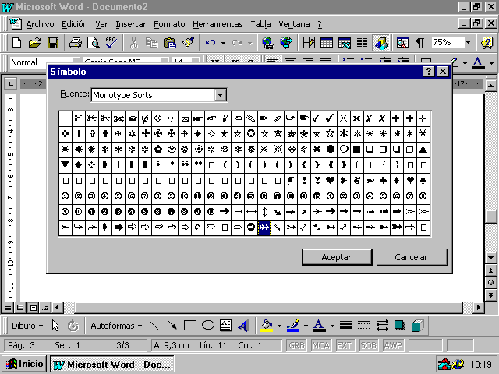This screenshot has width=499, height=374.
Task: Expand the Autoformas menu
Action: coord(116,326)
